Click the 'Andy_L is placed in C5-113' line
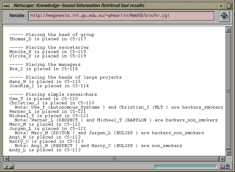The height and width of the screenshot is (172, 235). coord(45,150)
